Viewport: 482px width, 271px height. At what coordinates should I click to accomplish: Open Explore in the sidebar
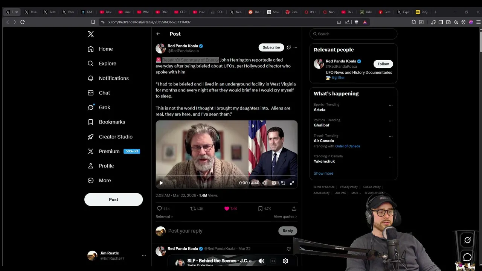[x=102, y=64]
